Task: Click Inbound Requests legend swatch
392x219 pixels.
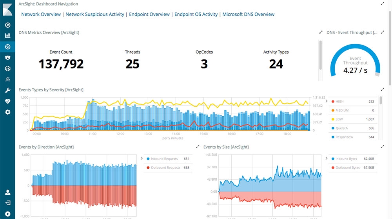Action: click(148, 159)
